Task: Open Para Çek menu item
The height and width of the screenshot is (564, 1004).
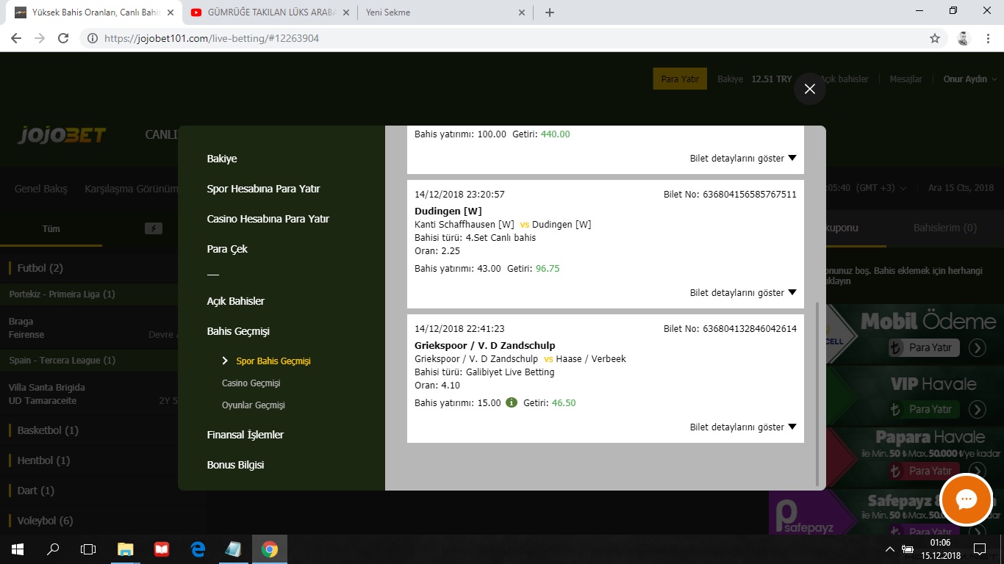Action: pos(227,249)
